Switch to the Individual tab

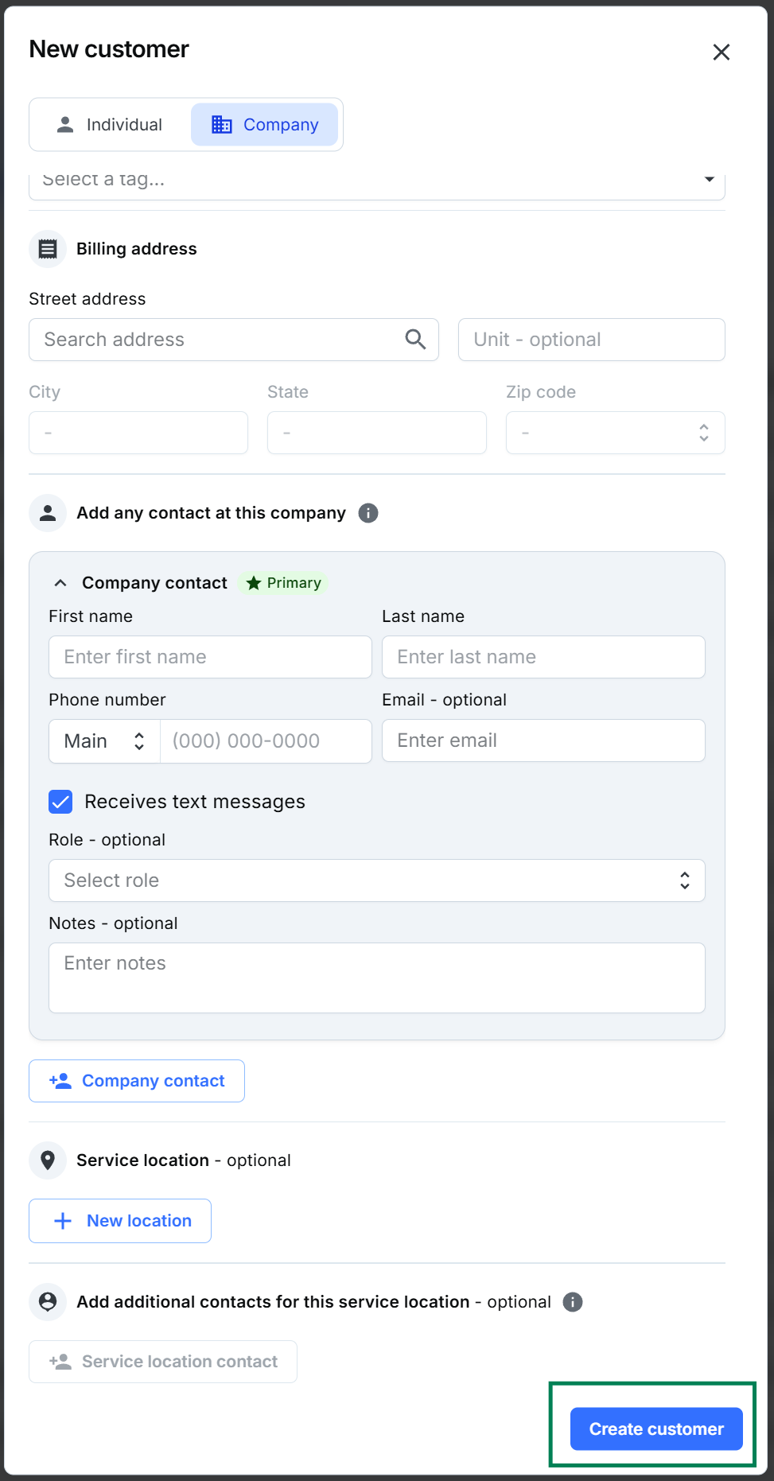point(111,125)
